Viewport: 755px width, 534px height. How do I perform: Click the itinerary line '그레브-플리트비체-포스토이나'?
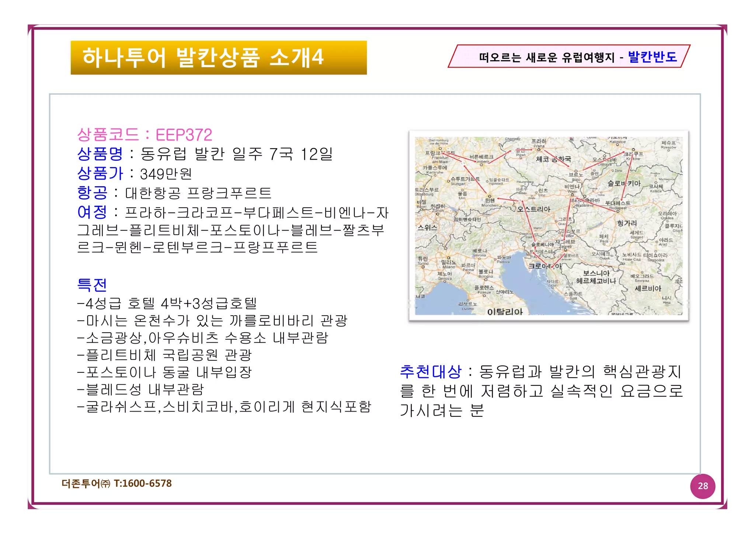231,230
